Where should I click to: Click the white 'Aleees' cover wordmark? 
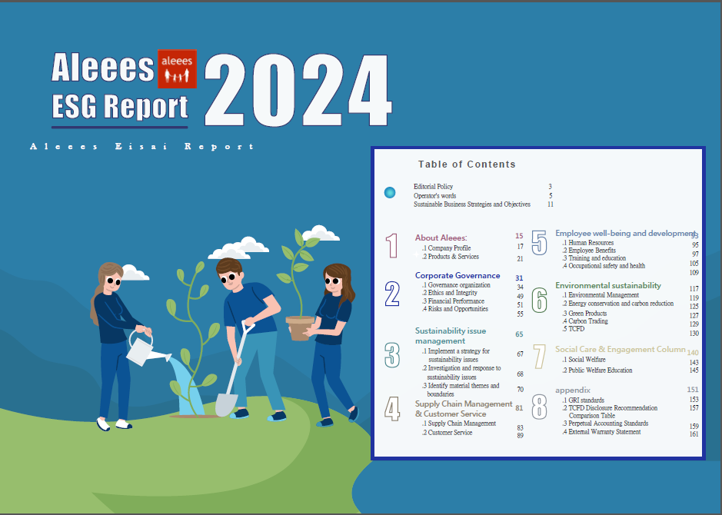pyautogui.click(x=103, y=68)
